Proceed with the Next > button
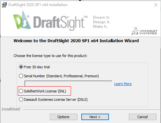Viewport: 161px width, 123px height. (95, 117)
